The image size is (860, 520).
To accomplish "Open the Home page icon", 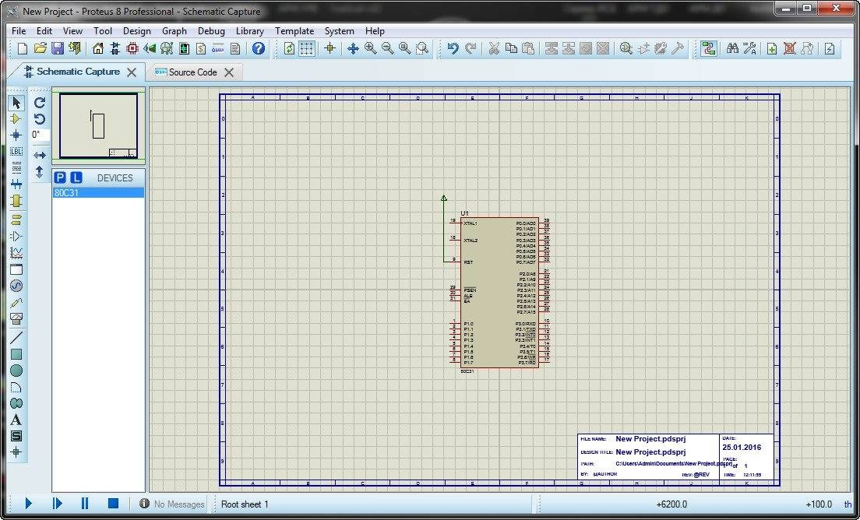I will pos(97,49).
